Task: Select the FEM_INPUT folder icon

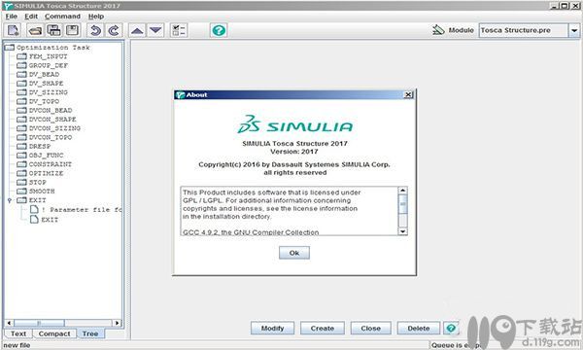Action: click(22, 56)
